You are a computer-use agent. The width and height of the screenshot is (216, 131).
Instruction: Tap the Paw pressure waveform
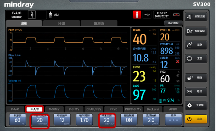pos(70,40)
